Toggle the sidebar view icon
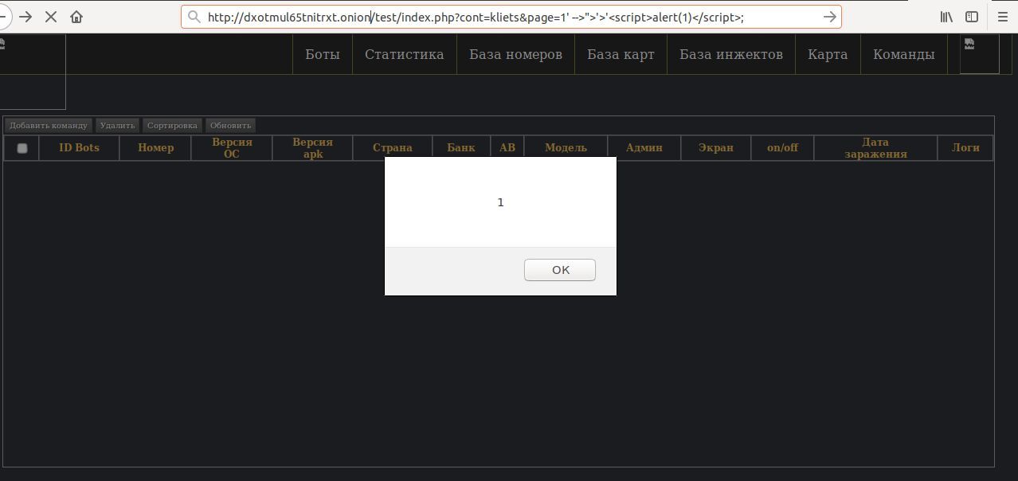1018x481 pixels. pos(972,17)
